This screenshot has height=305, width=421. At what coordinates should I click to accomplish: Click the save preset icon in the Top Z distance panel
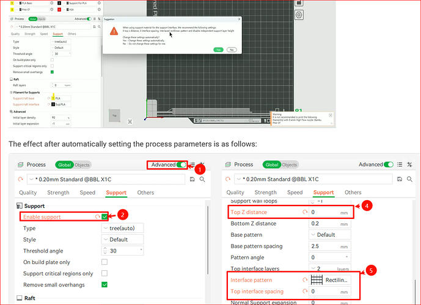pyautogui.click(x=400, y=179)
